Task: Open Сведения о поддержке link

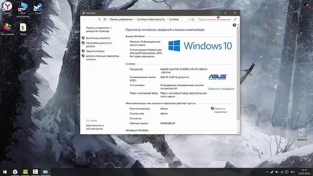Action: coord(221,89)
